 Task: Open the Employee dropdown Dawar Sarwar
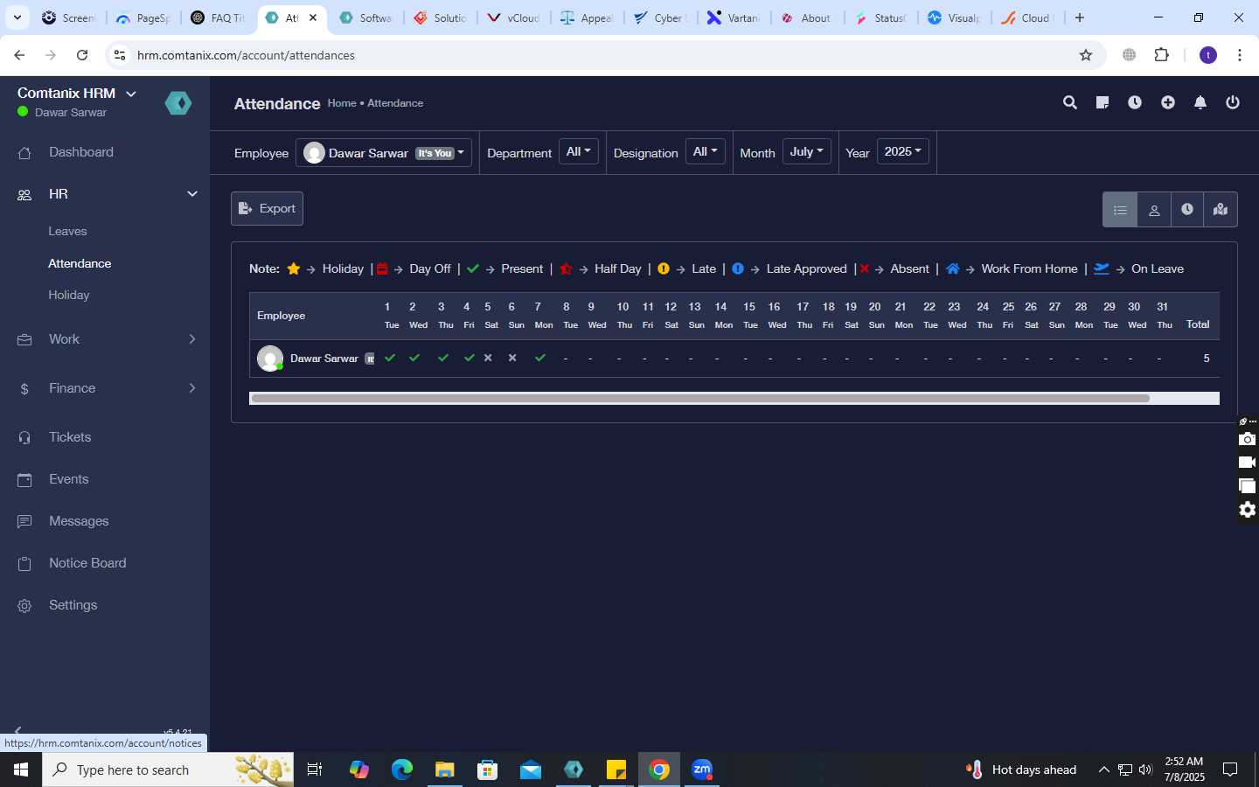tap(384, 153)
